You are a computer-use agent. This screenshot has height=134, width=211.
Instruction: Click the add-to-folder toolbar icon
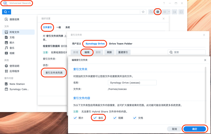point(151,12)
